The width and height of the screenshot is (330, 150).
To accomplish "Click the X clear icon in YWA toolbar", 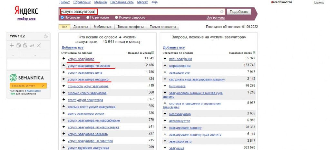I will [39, 46].
